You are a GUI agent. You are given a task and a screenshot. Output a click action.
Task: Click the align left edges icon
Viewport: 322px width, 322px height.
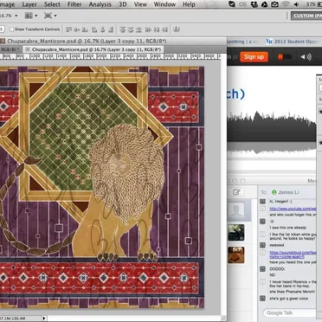pyautogui.click(x=94, y=29)
